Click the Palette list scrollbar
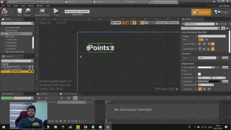Viewport: 231px width, 130px height. [33, 43]
